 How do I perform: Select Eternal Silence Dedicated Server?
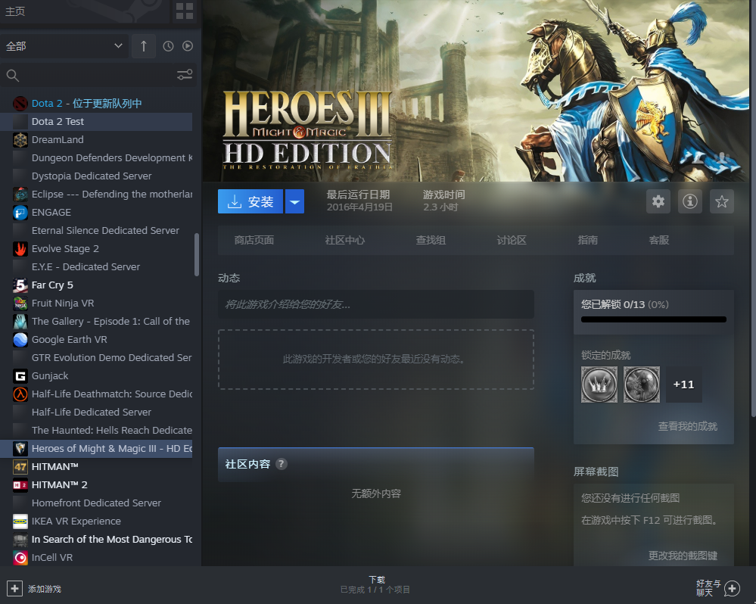pyautogui.click(x=96, y=230)
